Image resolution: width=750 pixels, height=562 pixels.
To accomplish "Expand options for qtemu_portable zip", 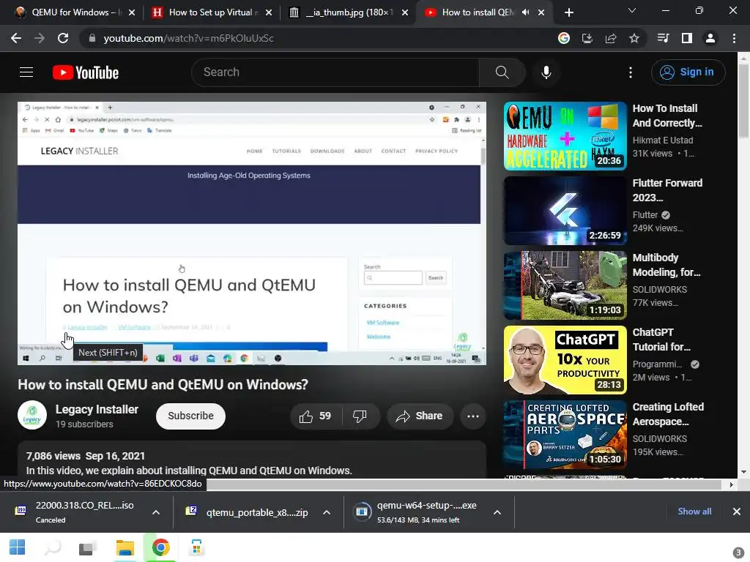I will click(x=327, y=512).
